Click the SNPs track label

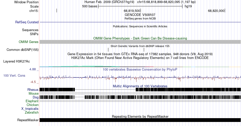point(34,34)
